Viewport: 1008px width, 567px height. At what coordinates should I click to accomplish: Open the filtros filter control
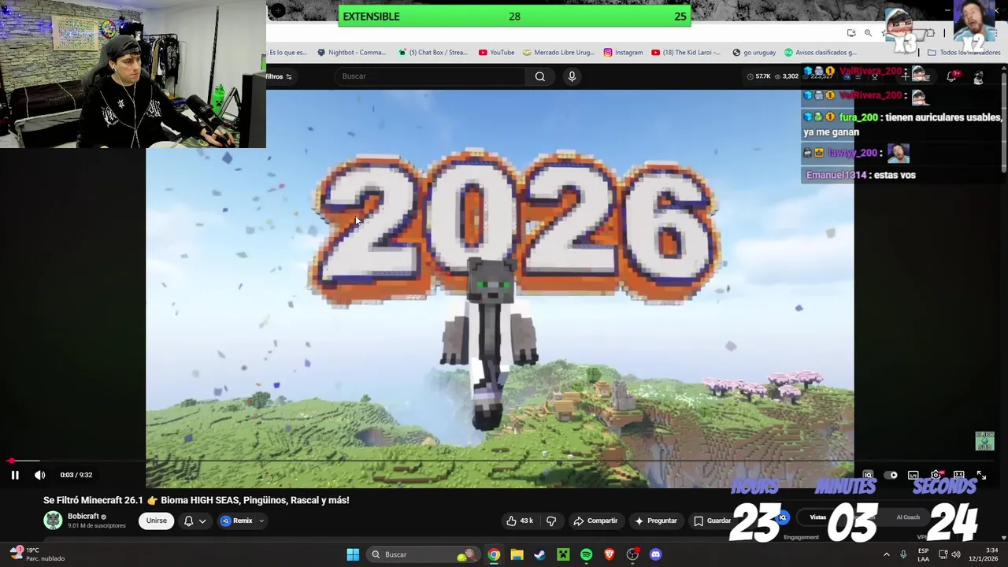point(279,76)
